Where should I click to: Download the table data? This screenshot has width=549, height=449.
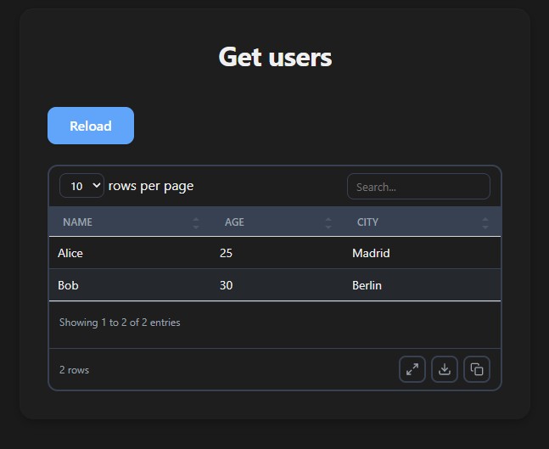445,369
